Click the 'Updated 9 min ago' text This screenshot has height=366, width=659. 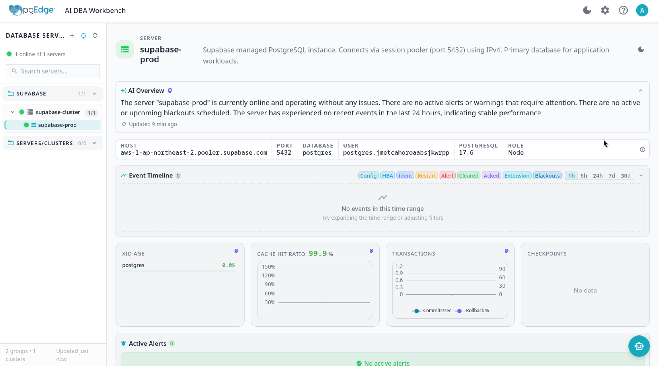(153, 124)
